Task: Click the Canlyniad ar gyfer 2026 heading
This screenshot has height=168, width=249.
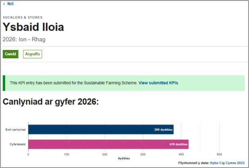Action: point(51,102)
